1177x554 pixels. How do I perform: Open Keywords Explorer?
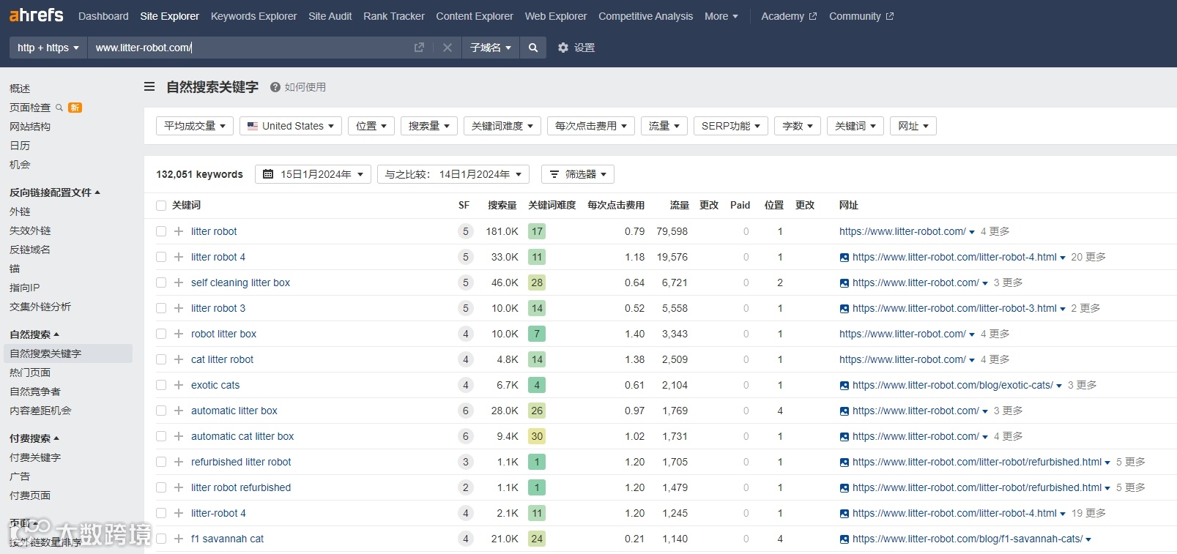tap(253, 16)
